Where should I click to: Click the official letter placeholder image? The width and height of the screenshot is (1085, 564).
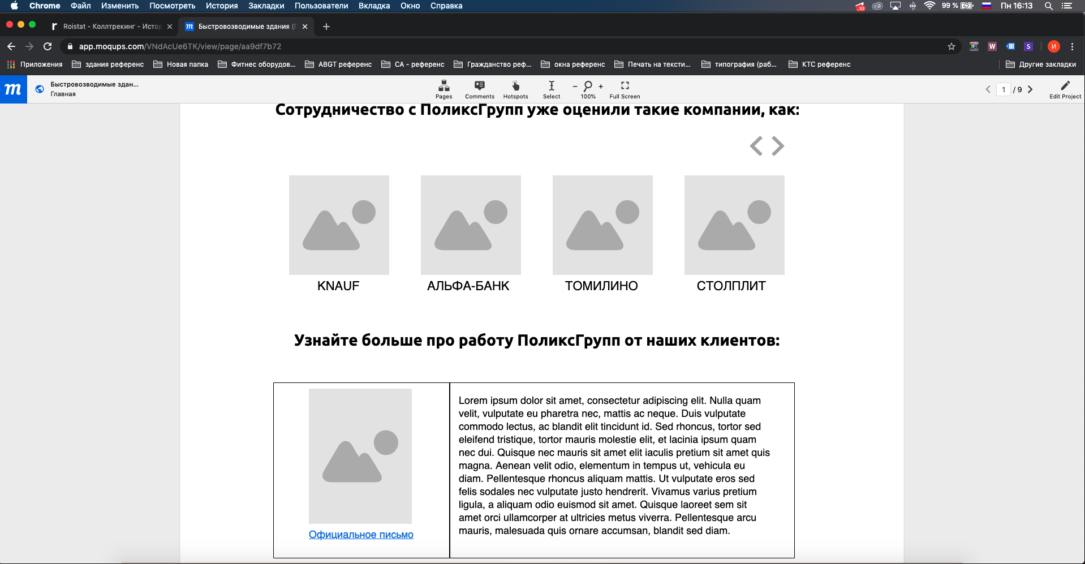[360, 456]
